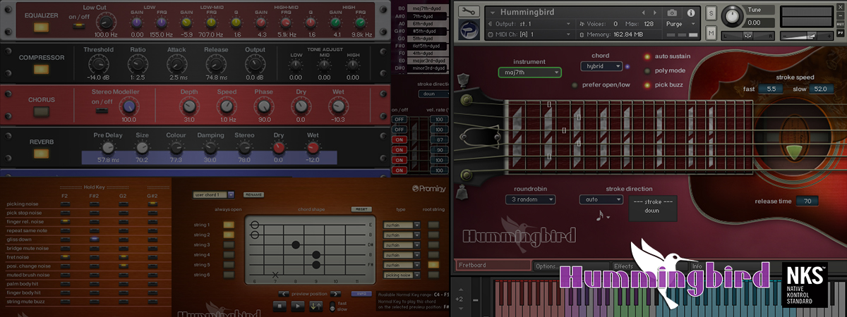Click the music note icon below stroke direction
847x317 pixels.
point(601,216)
